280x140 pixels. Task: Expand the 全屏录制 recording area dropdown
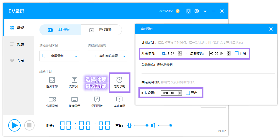[x=76, y=56]
